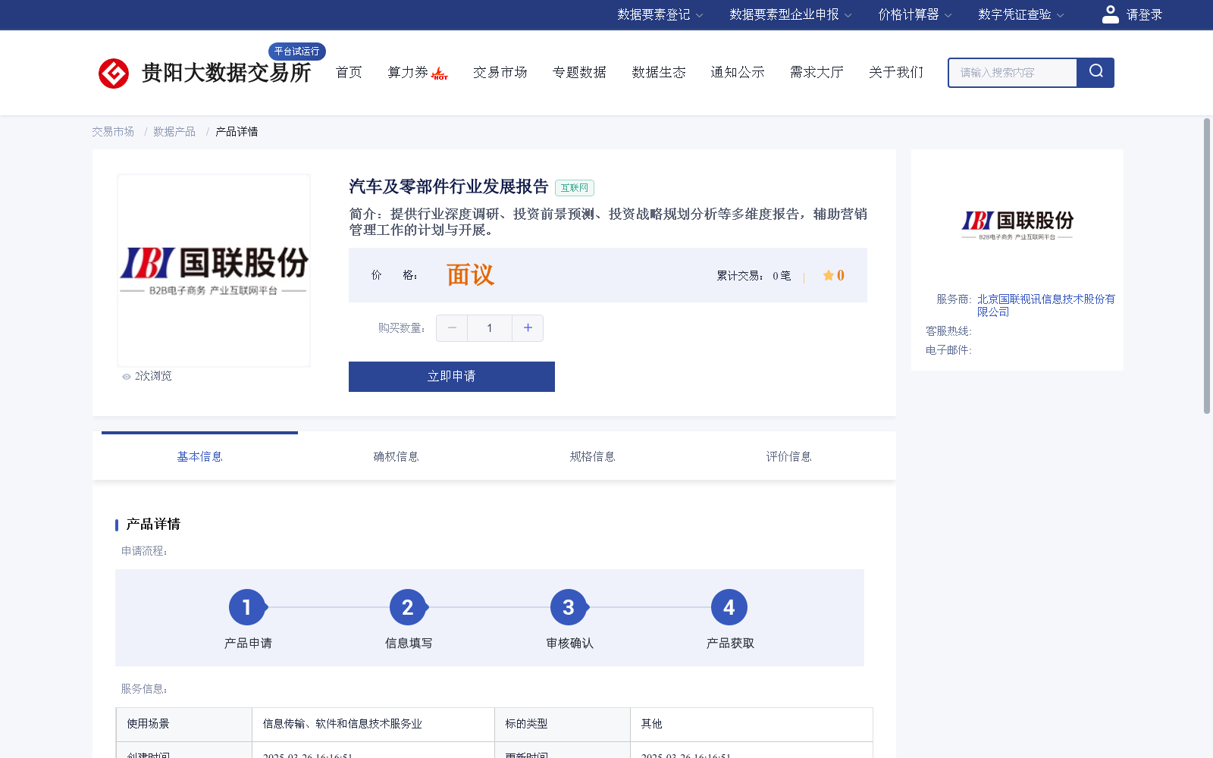1213x758 pixels.
Task: Click the step 1 产品申请 circle
Action: coord(247,607)
